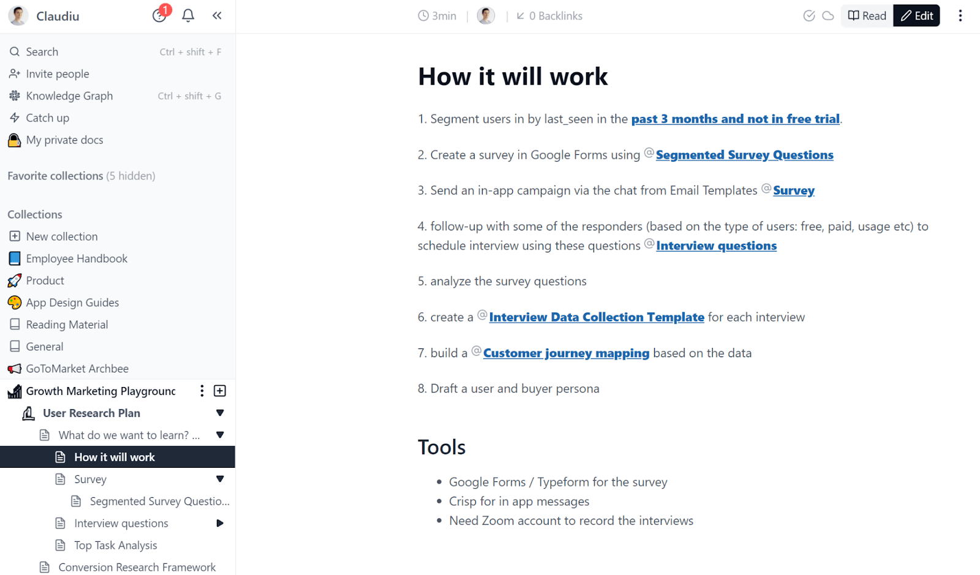Click the author avatar in document header
Image resolution: width=980 pixels, height=575 pixels.
(486, 16)
